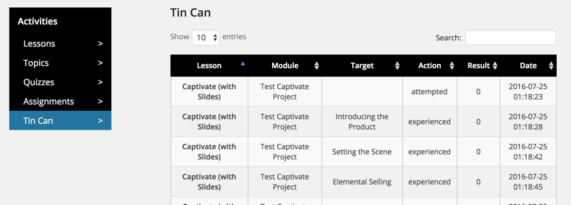
Task: Open the Topics activity item
Action: coord(60,63)
